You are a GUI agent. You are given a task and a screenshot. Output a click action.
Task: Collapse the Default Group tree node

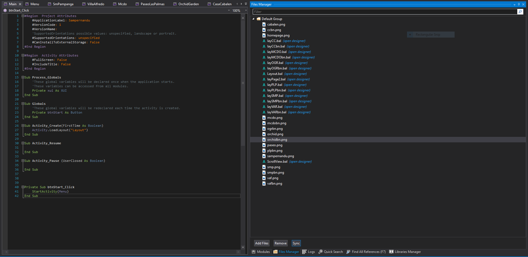253,19
